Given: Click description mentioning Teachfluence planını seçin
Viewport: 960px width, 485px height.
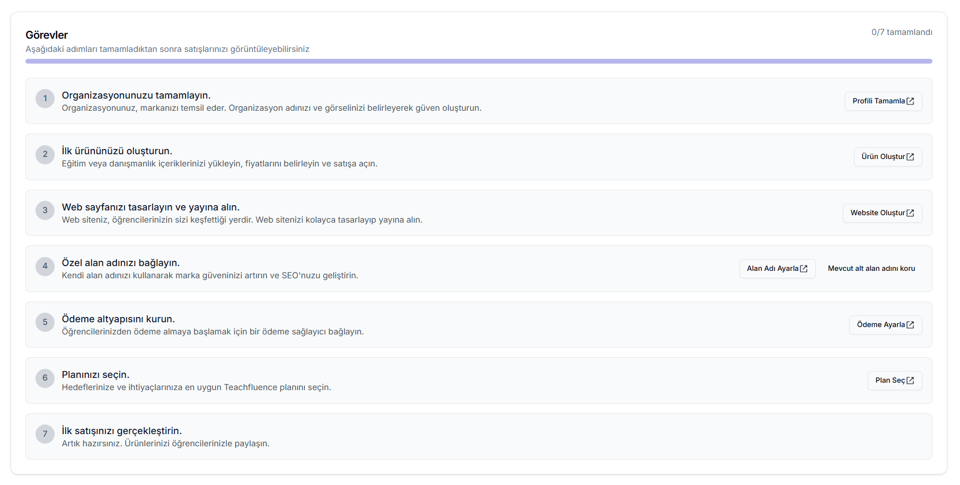Looking at the screenshot, I should [196, 387].
